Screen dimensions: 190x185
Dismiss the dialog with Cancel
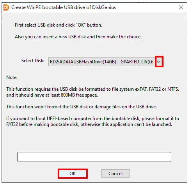tap(115, 174)
